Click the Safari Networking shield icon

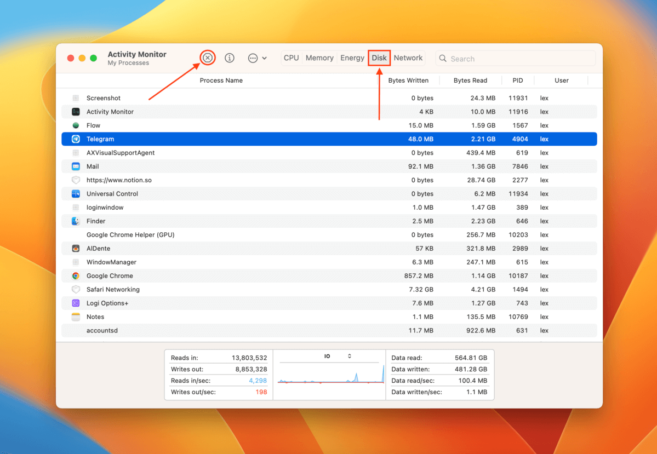(x=76, y=289)
